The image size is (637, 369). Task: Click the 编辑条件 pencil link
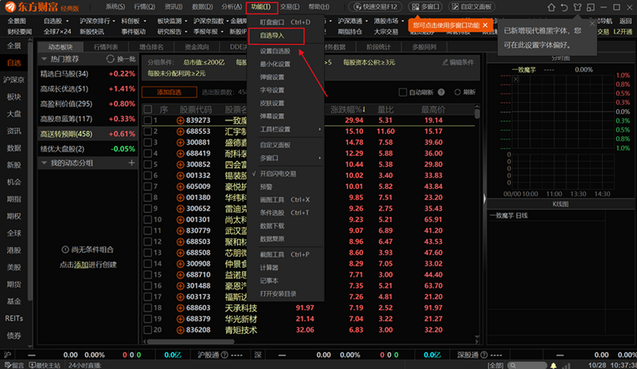click(x=458, y=62)
